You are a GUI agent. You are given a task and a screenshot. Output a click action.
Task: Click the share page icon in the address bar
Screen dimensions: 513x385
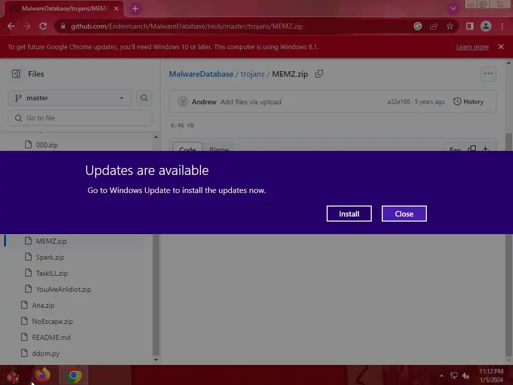click(434, 26)
